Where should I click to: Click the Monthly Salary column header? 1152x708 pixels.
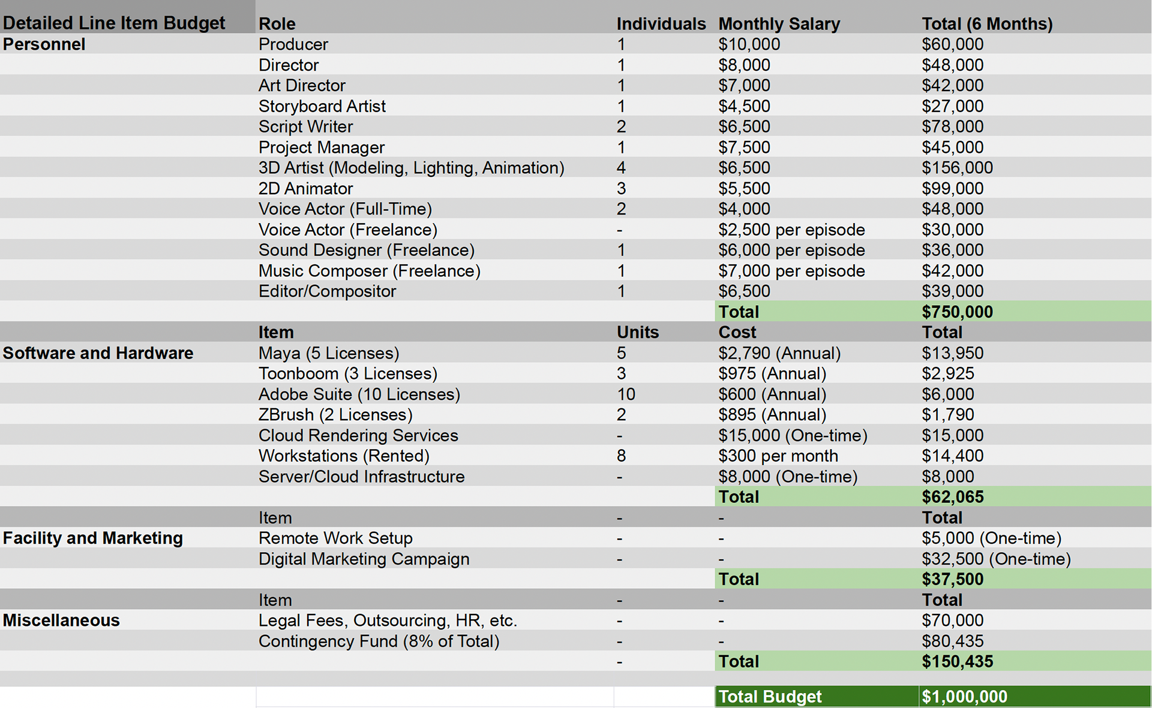point(779,23)
